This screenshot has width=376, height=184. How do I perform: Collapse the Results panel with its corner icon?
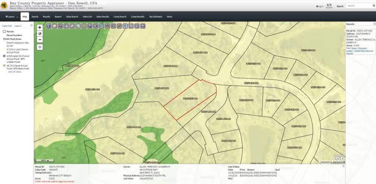374,24
